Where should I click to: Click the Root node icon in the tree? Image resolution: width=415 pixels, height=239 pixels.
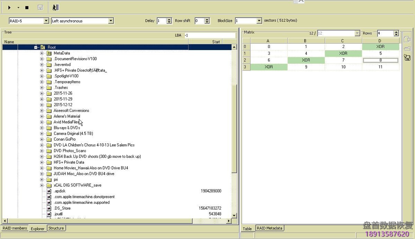[x=42, y=47]
